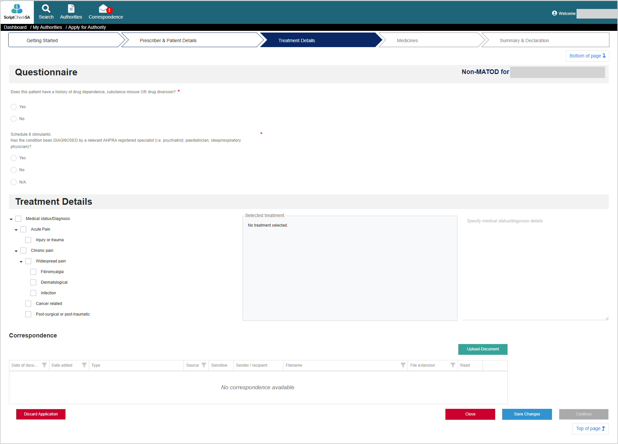The height and width of the screenshot is (444, 618).
Task: Collapse the Chronic pain tree node
Action: (x=16, y=251)
